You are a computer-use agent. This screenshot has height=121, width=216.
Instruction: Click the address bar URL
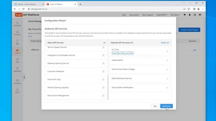pyautogui.click(x=39, y=9)
